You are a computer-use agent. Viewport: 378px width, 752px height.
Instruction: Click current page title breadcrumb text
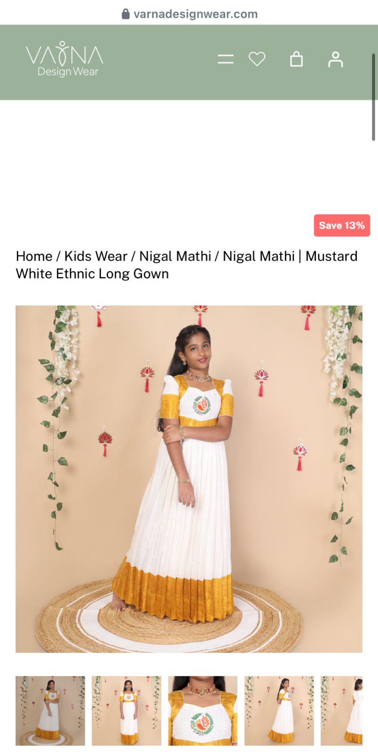[x=187, y=265]
